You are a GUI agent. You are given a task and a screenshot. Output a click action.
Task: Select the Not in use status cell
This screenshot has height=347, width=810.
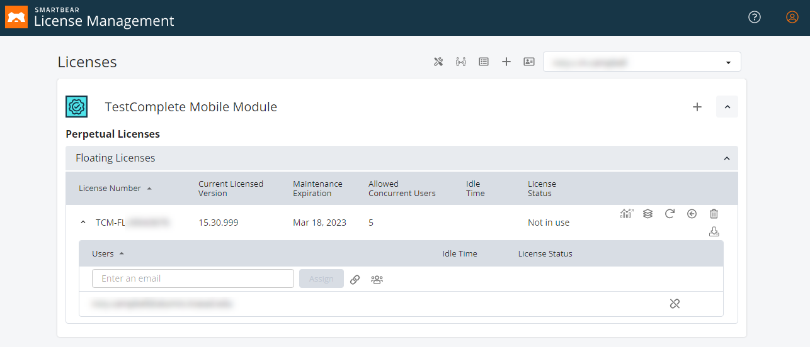[x=549, y=223]
